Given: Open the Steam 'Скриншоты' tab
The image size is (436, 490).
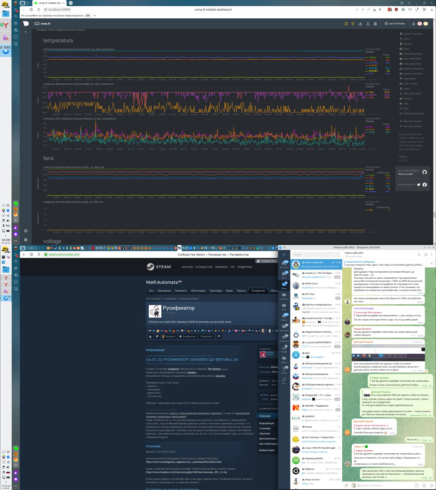Looking at the screenshot, I should [x=181, y=291].
